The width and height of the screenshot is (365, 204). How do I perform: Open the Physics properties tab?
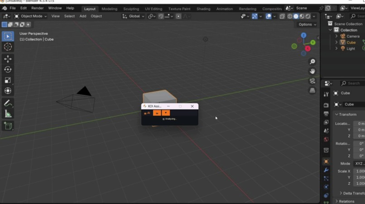(x=326, y=187)
